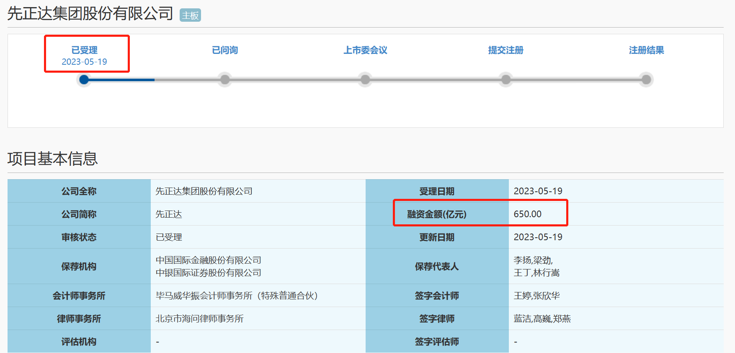Click law firm 北京市海问律师事务所
Screen dimensions: 735x353
pyautogui.click(x=199, y=319)
